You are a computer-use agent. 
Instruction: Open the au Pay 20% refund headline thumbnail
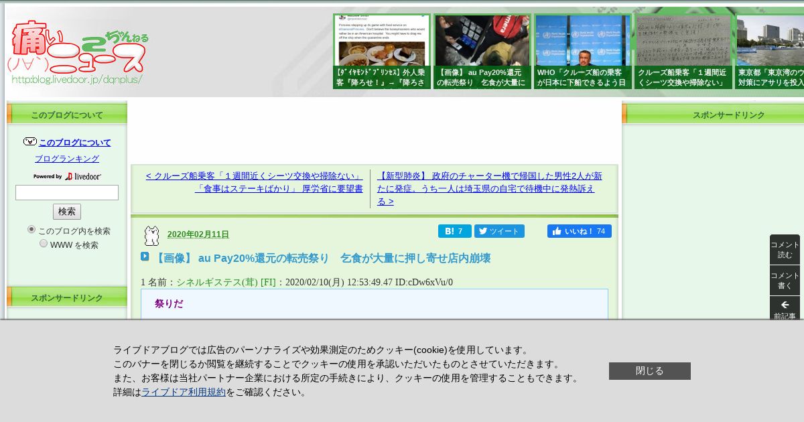(x=482, y=52)
